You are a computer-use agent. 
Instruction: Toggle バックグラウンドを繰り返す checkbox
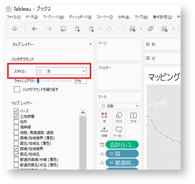coord(17,89)
